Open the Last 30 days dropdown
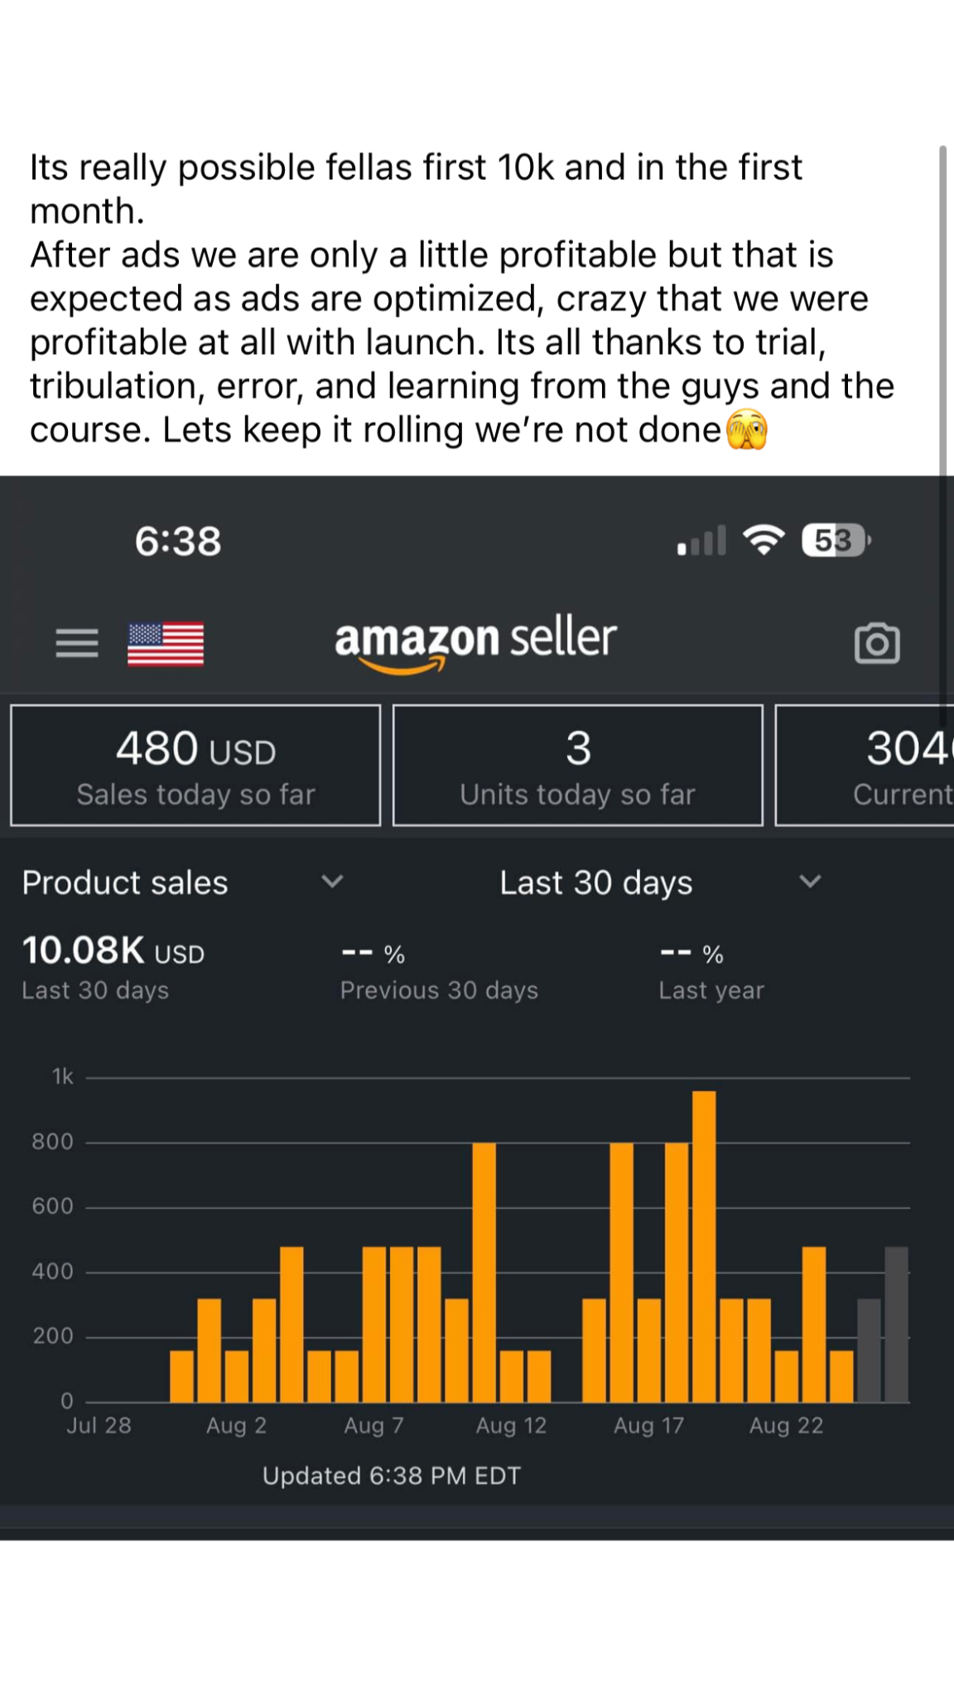The height and width of the screenshot is (1697, 954). point(810,882)
